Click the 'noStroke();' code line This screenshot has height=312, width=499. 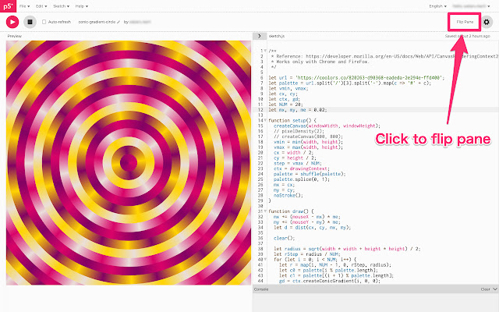tap(288, 196)
